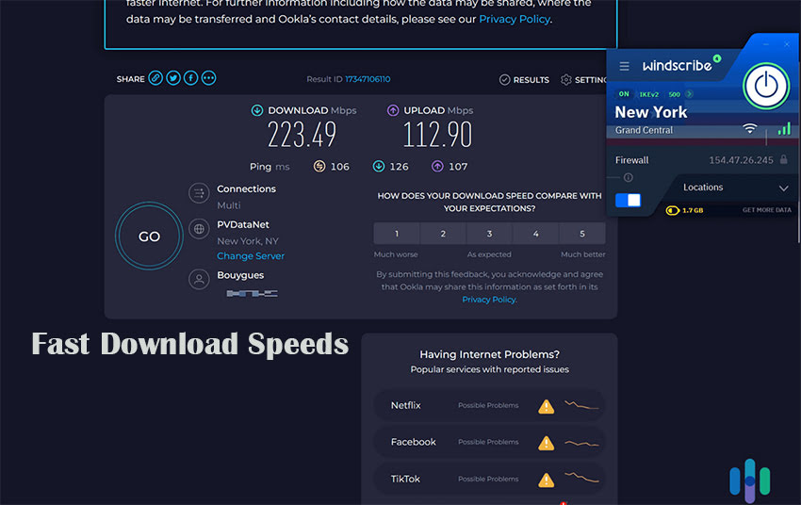
Task: Click the PVDataNet server globe icon
Action: pyautogui.click(x=199, y=229)
